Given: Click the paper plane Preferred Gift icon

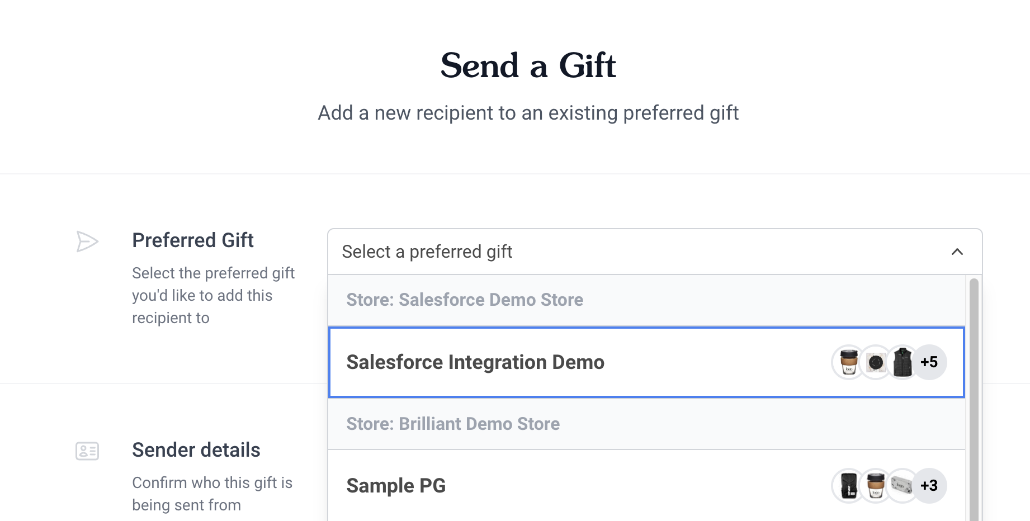Looking at the screenshot, I should [x=87, y=241].
